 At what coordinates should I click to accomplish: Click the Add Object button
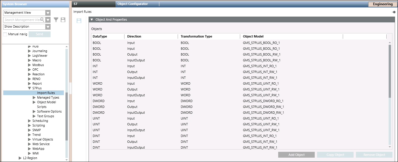(296, 155)
